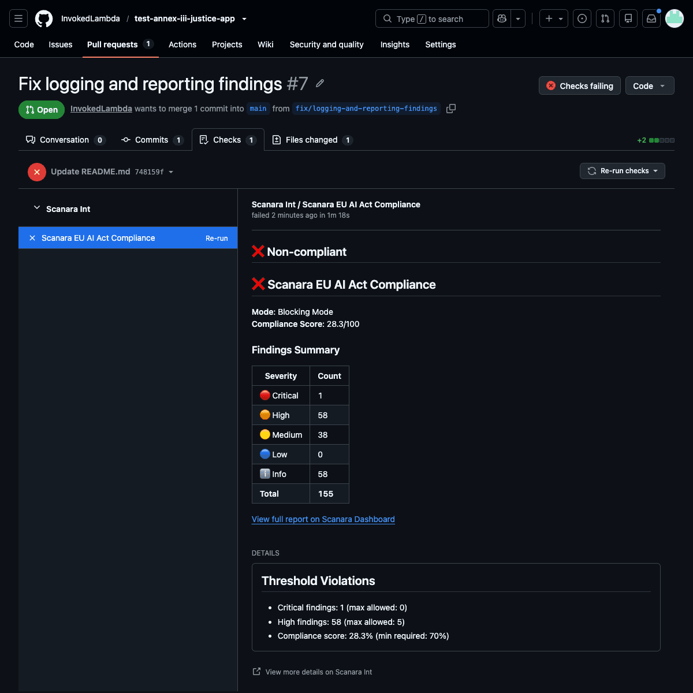Open the main base branch link
Screen dimensions: 693x693
click(x=258, y=109)
